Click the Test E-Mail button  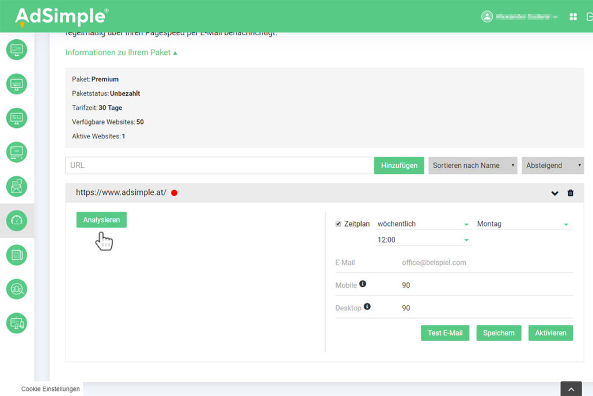(x=445, y=333)
